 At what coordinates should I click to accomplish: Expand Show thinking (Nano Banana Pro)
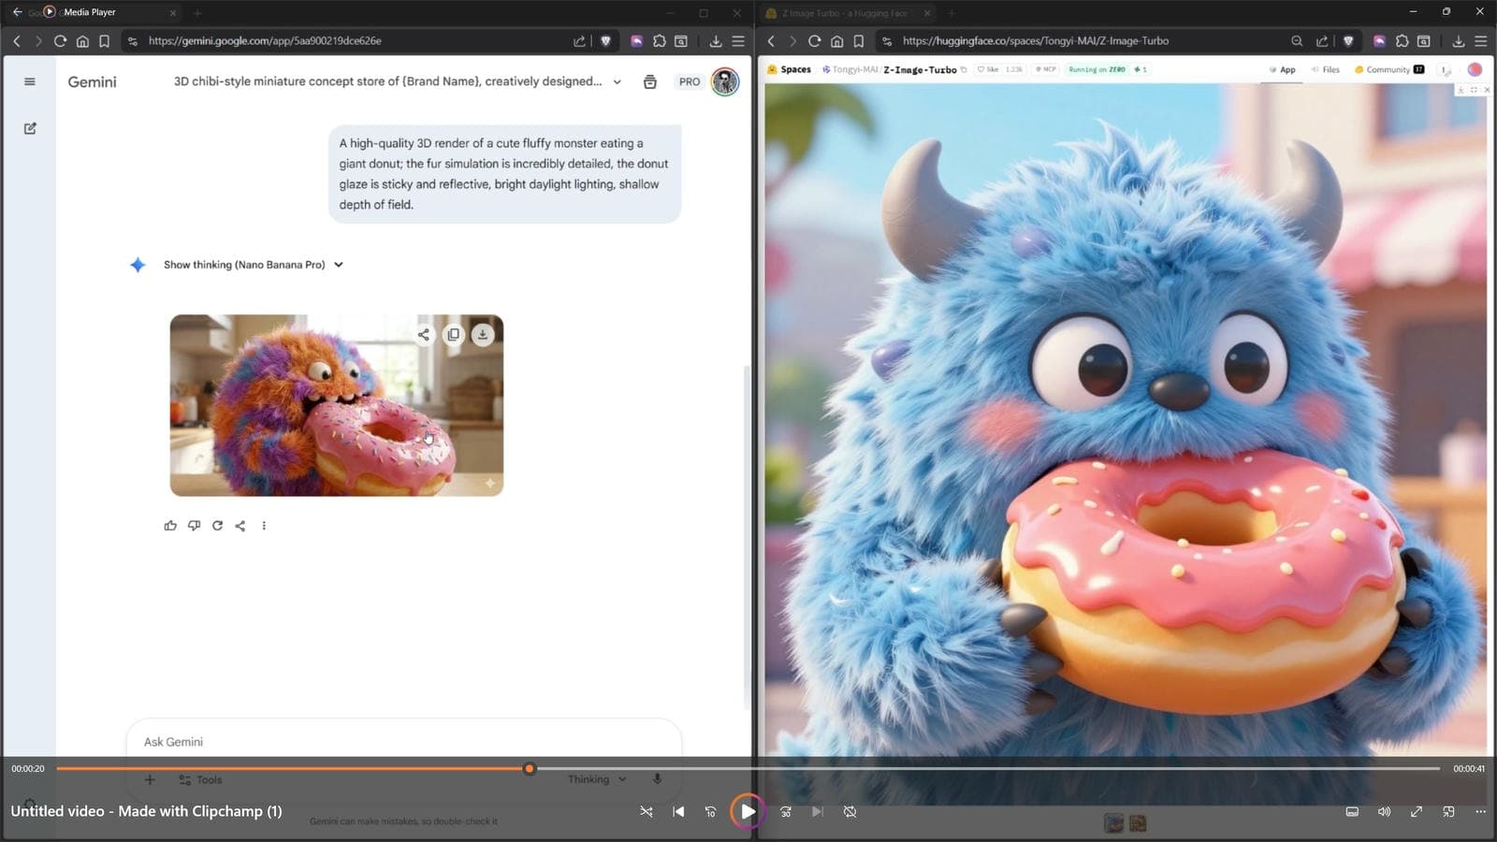tap(253, 265)
